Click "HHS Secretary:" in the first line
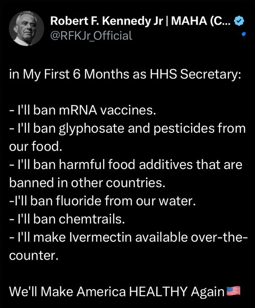The width and height of the screenshot is (255, 308). coord(195,74)
